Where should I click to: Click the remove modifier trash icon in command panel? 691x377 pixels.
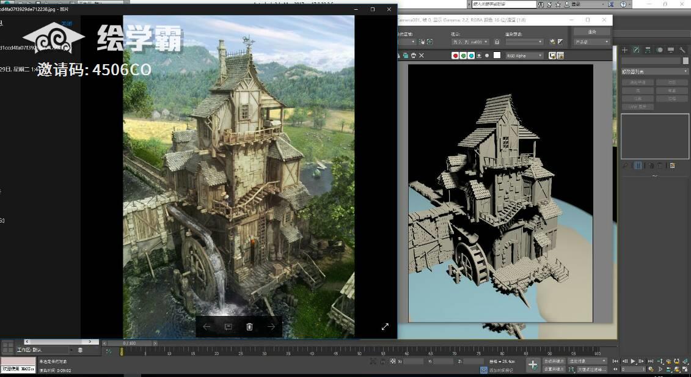pyautogui.click(x=660, y=166)
